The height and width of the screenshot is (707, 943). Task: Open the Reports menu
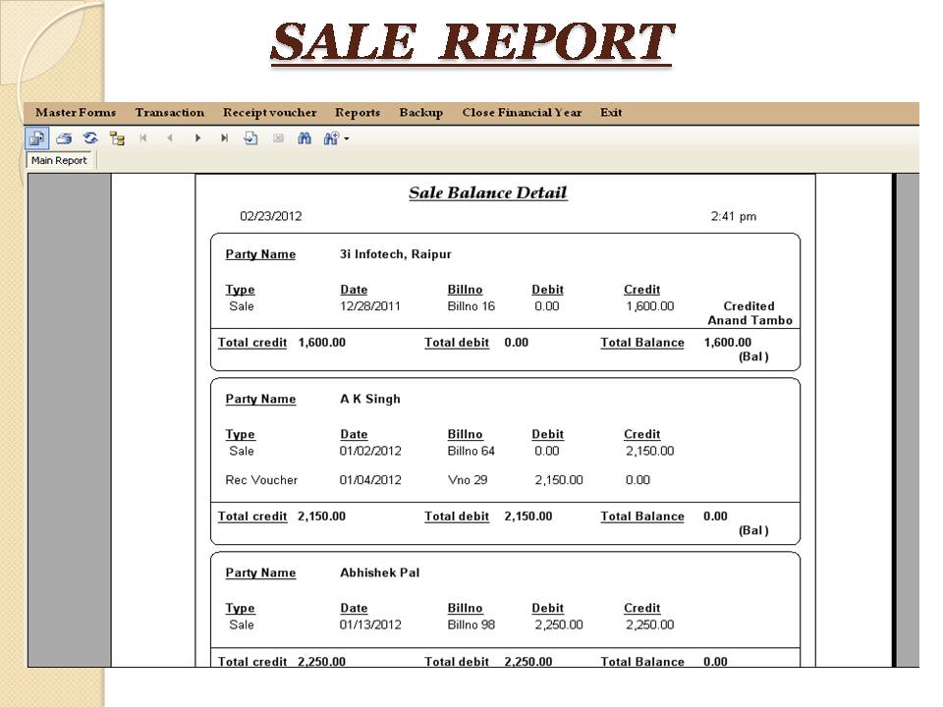coord(358,112)
